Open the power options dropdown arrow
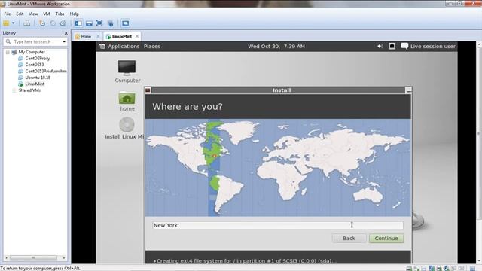The width and height of the screenshot is (482, 271). [14, 23]
